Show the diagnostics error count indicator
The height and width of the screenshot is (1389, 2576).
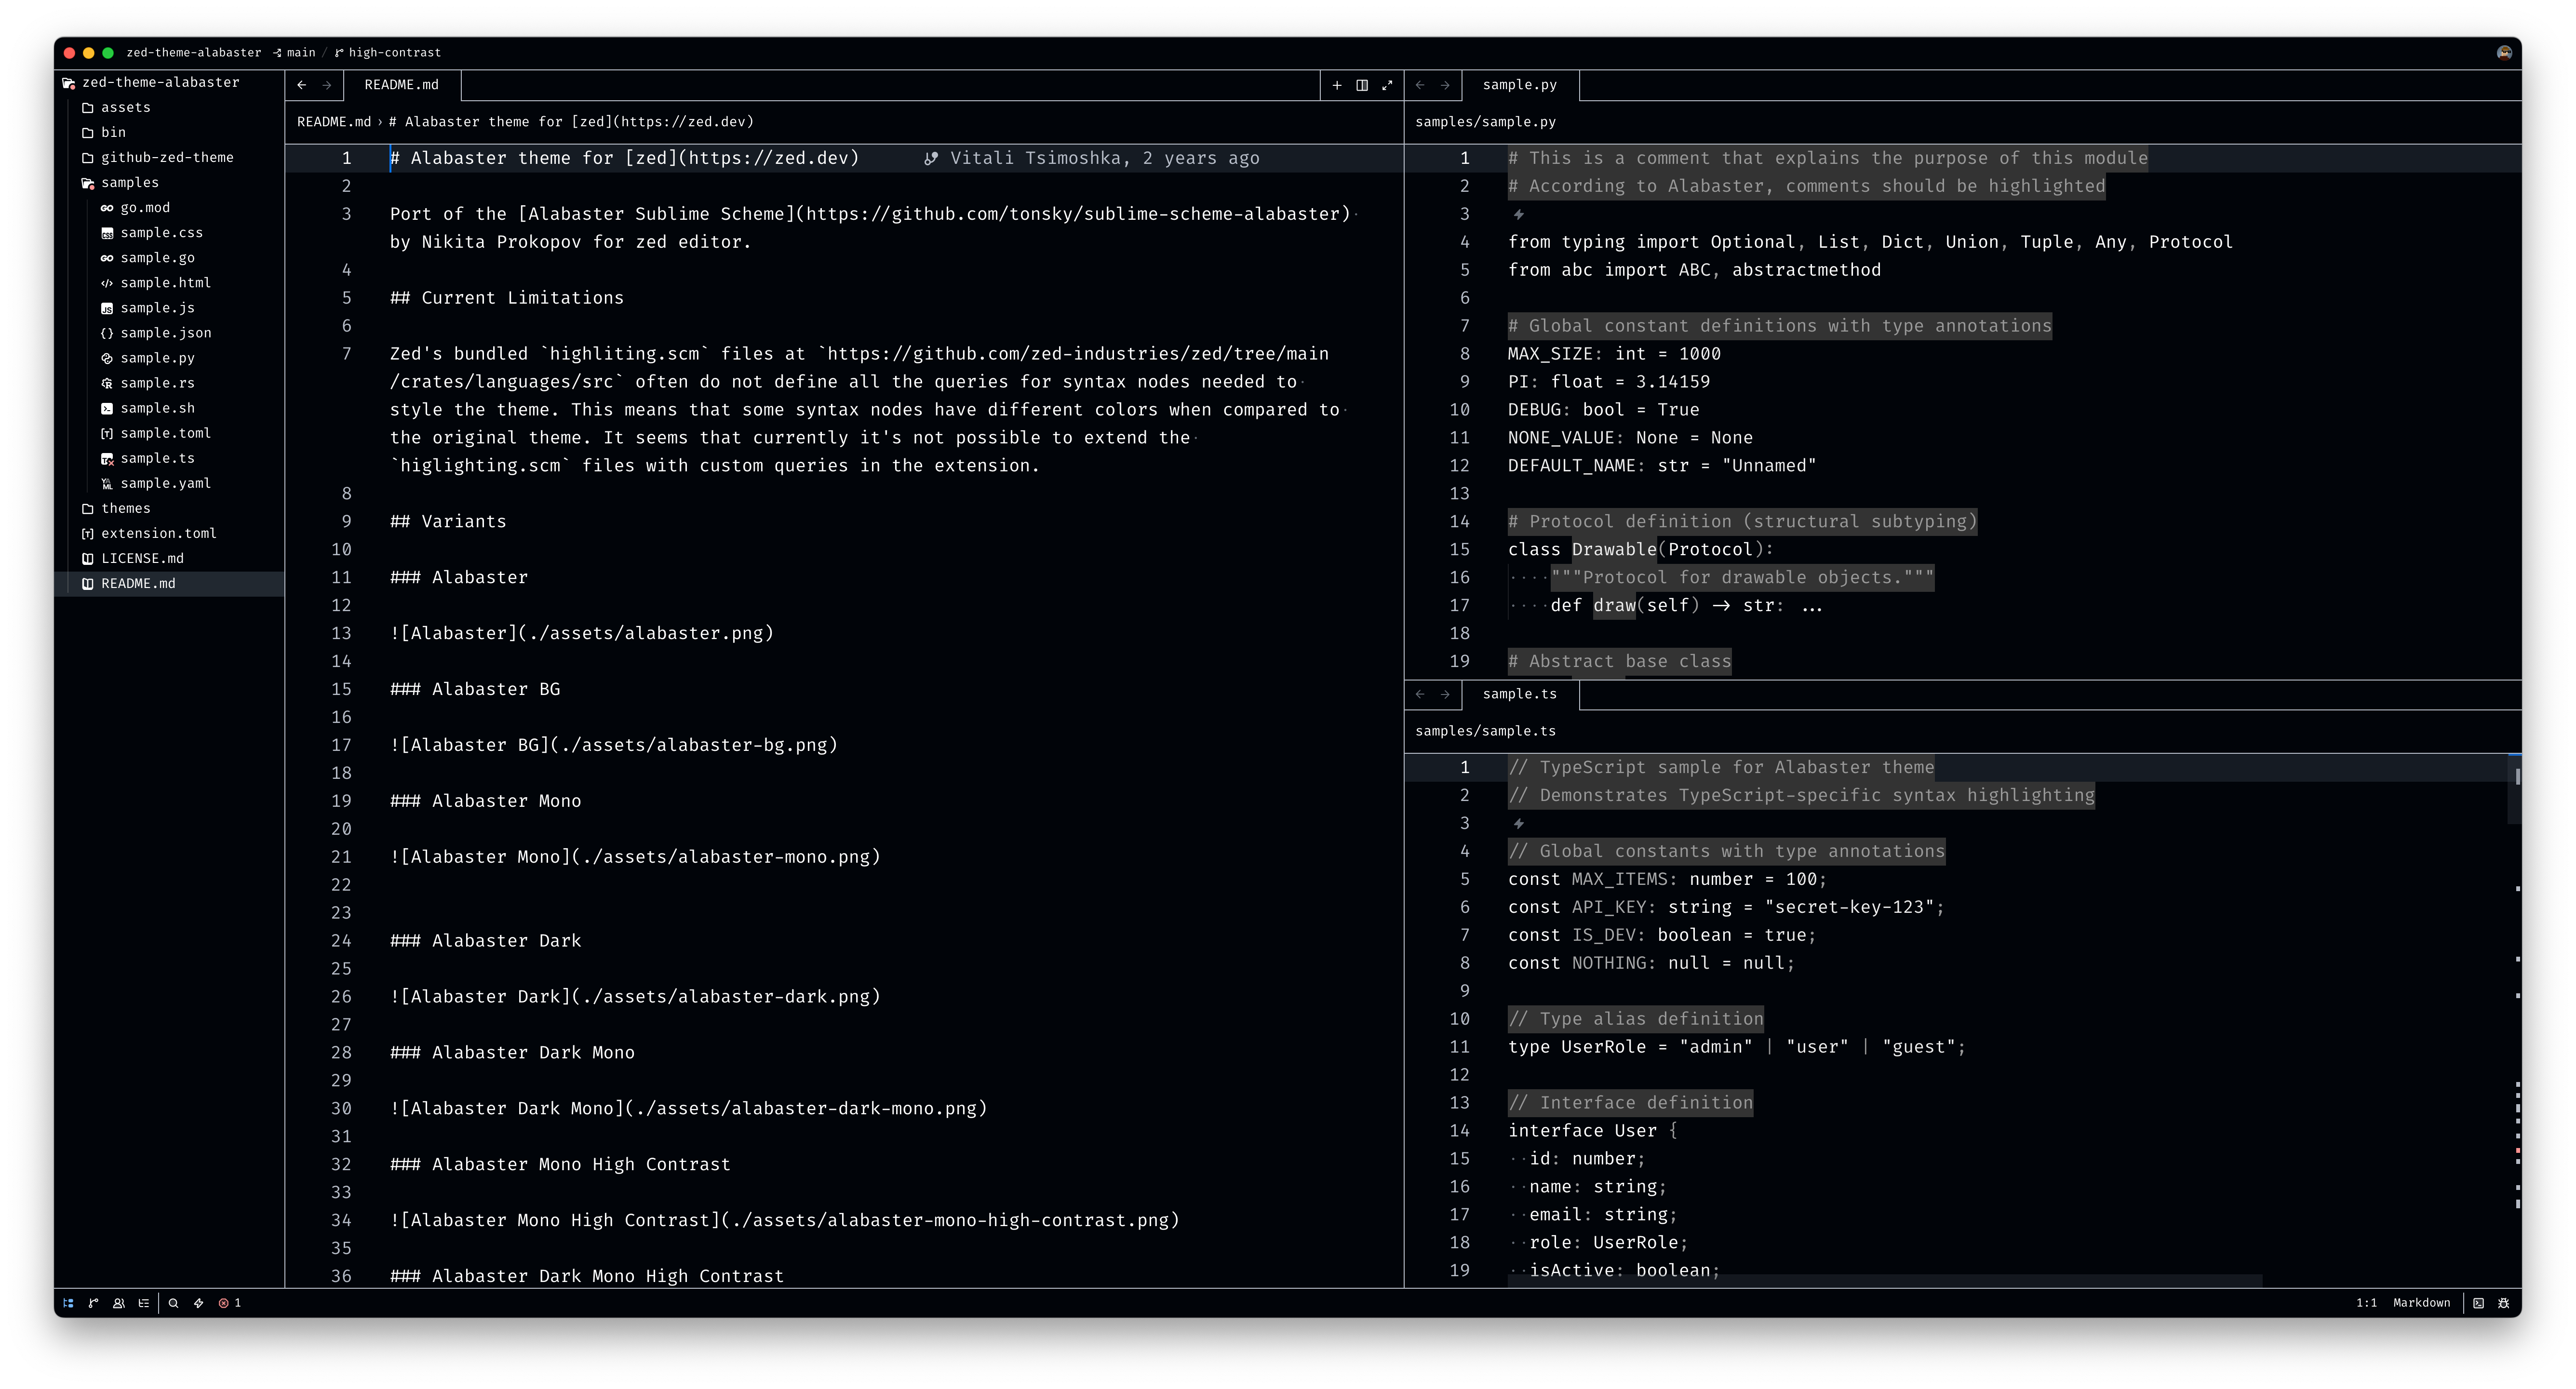230,1303
